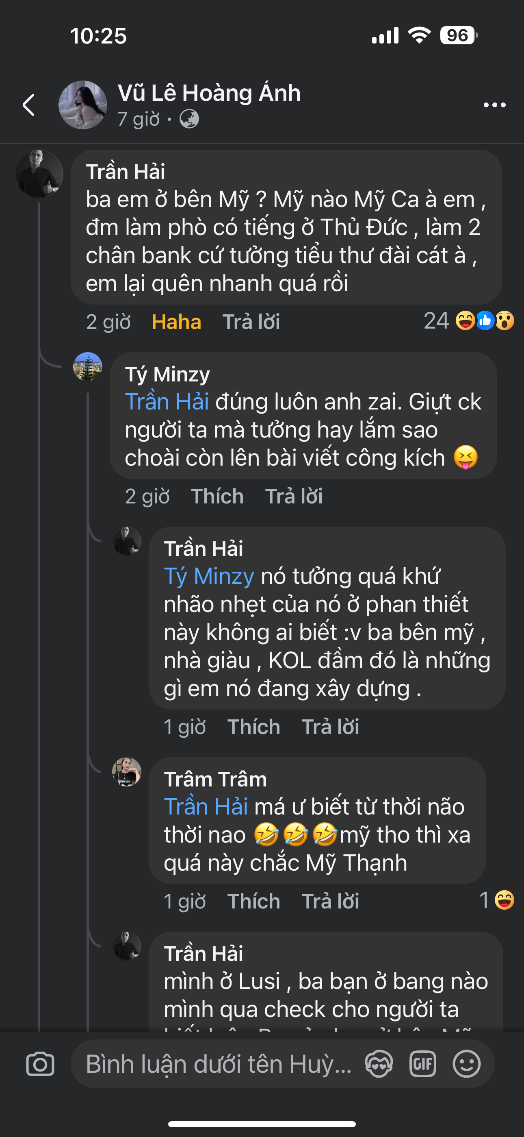Image resolution: width=524 pixels, height=1137 pixels.
Task: Open the GIF picker icon
Action: coord(422,1064)
